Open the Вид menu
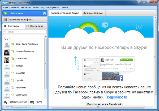Image resolution: width=159 pixels, height=111 pixels. click(43, 7)
